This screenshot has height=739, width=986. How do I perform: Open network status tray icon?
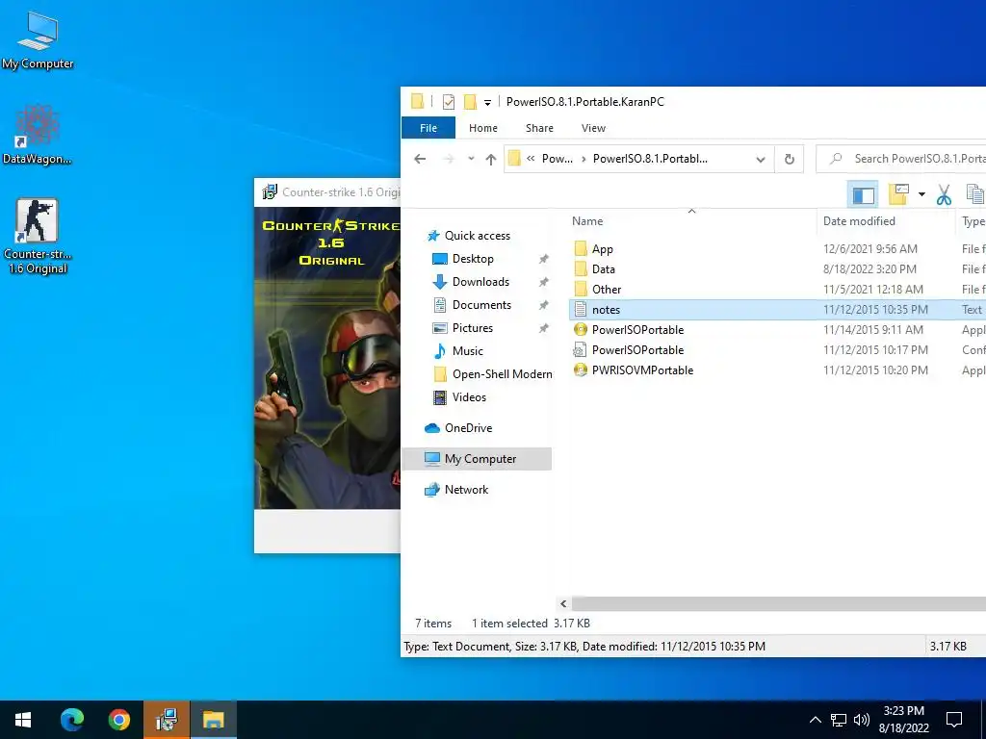[839, 720]
